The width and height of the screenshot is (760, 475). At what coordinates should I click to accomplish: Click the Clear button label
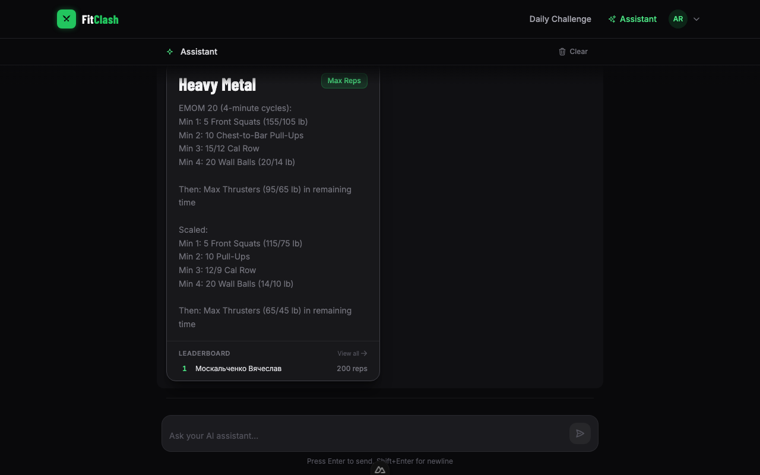point(578,52)
